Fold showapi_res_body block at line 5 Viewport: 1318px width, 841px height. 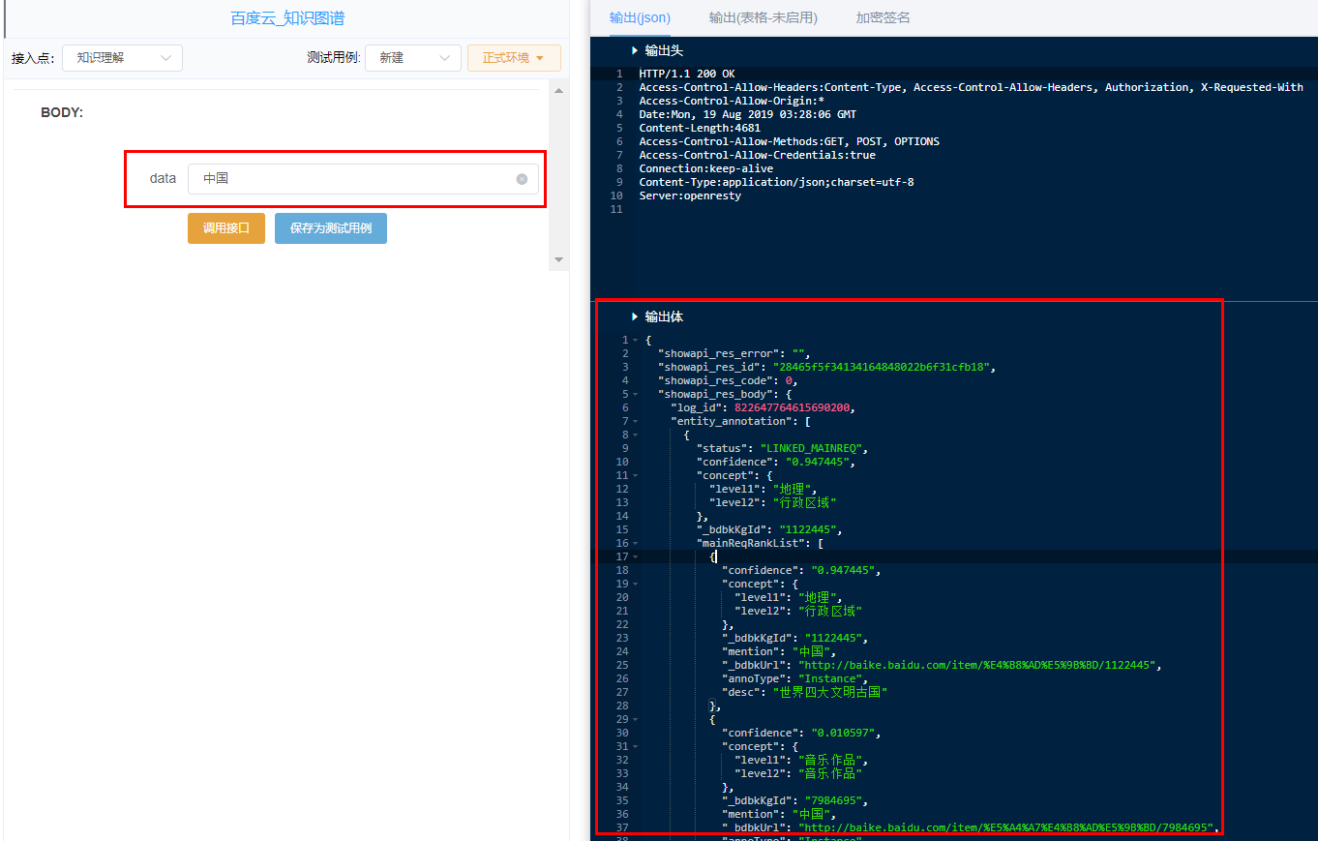point(635,395)
